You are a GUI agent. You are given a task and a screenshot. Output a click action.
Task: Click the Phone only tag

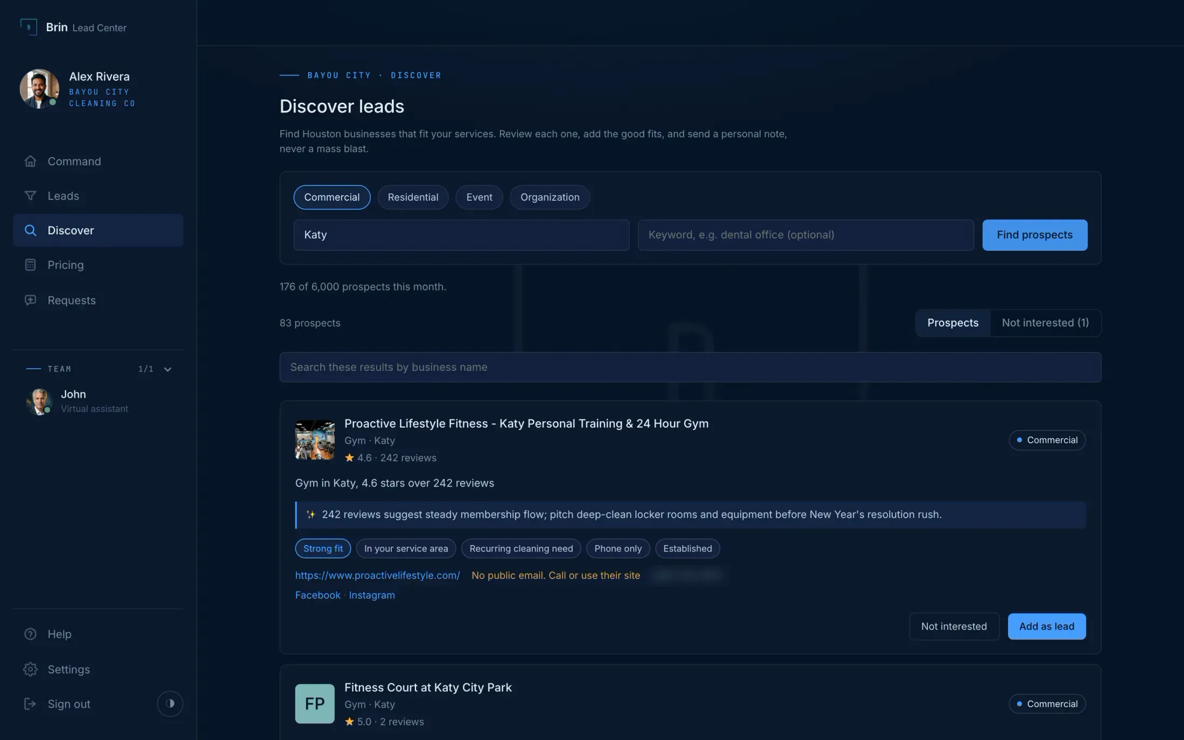tap(618, 548)
